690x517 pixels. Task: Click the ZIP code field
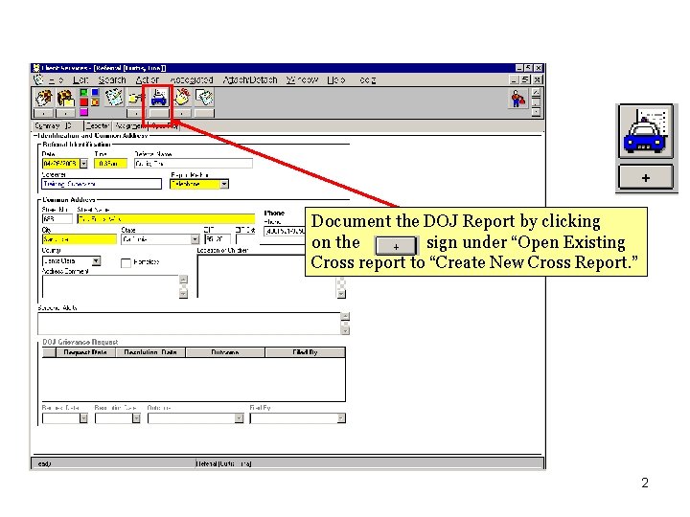[x=218, y=239]
